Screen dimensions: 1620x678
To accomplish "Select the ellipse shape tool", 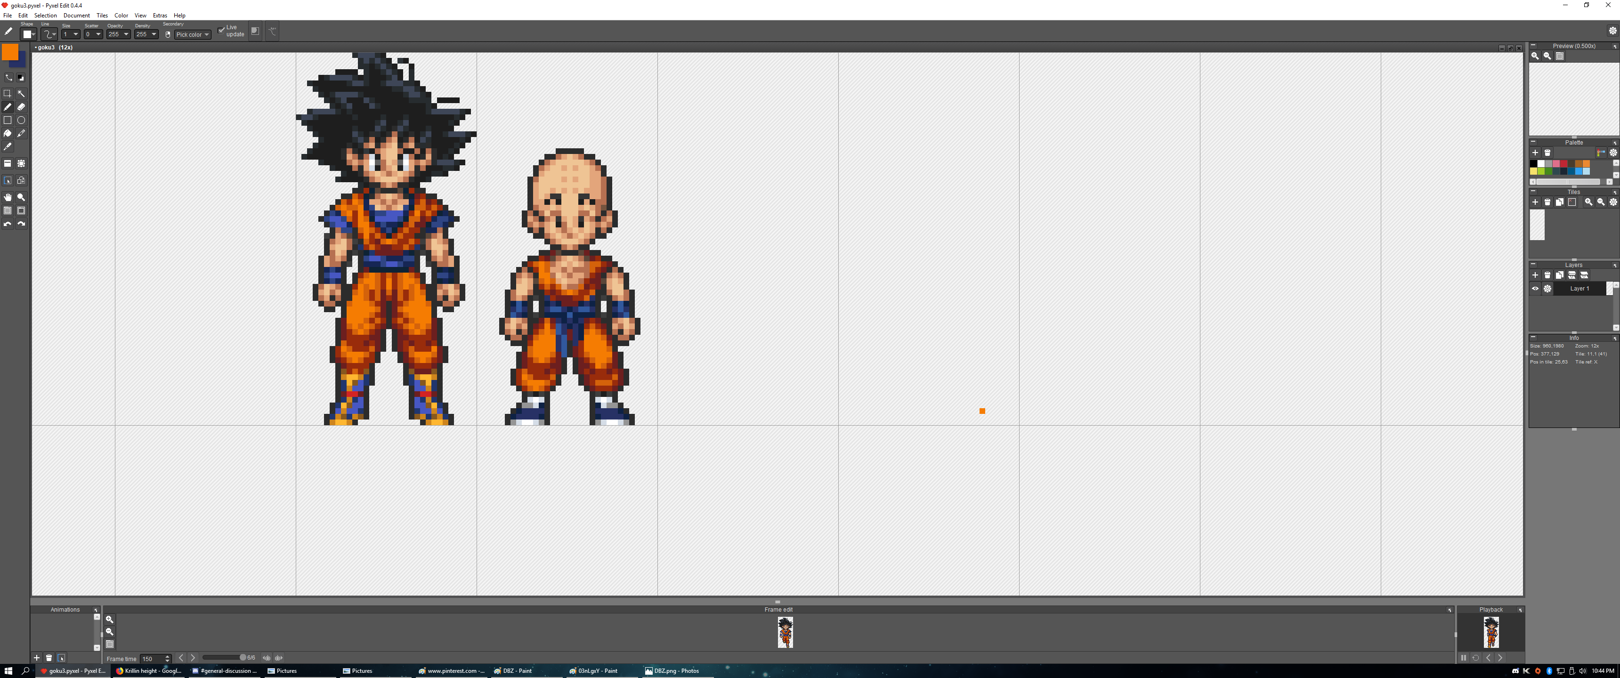I will coord(21,120).
